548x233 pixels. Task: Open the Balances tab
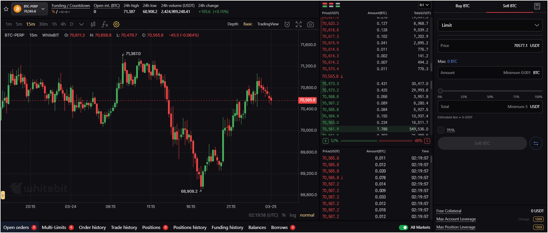click(257, 228)
